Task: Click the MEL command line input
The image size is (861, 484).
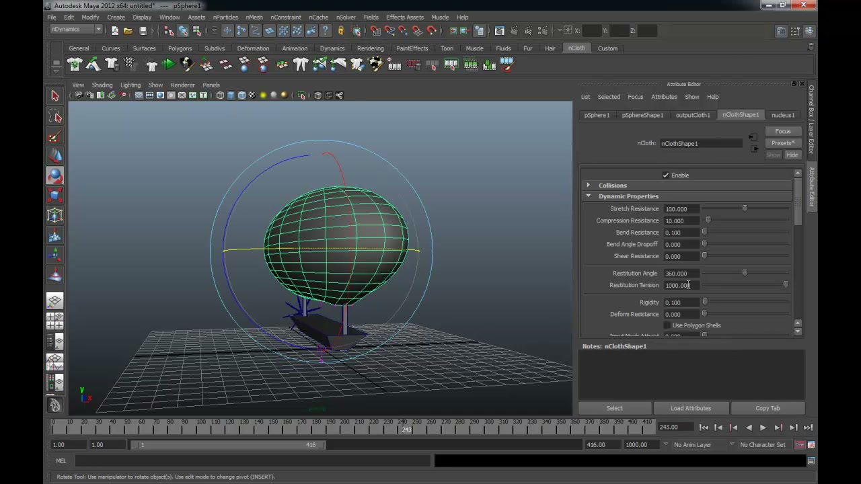Action: 252,461
